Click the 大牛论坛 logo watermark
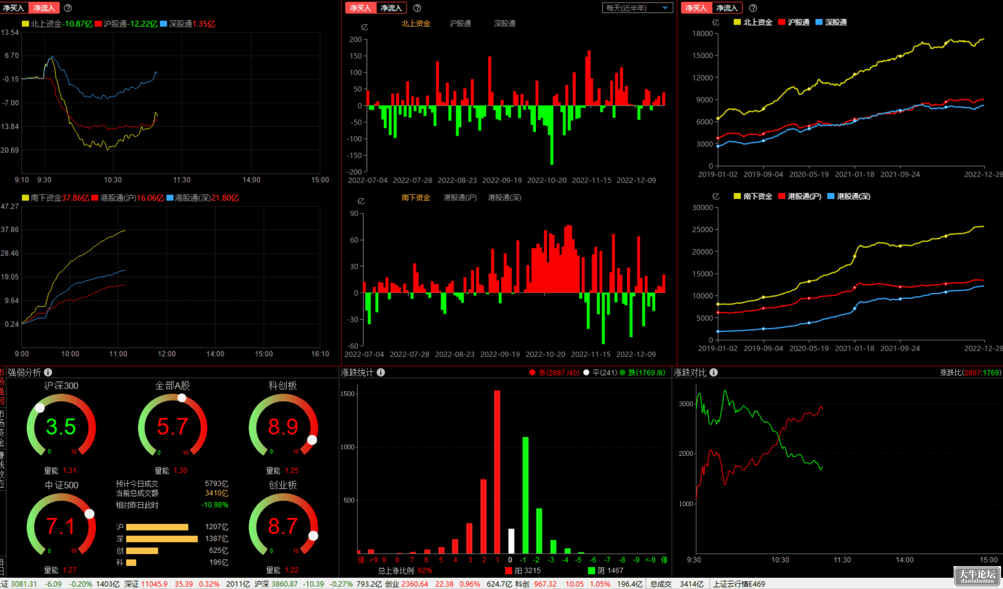The width and height of the screenshot is (1003, 589). coord(977,576)
